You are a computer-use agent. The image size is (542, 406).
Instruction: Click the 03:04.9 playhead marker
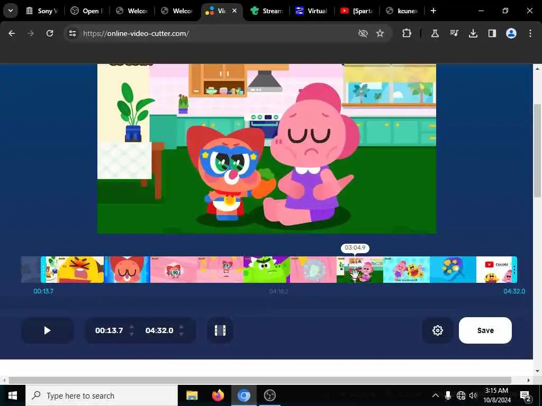click(x=355, y=247)
